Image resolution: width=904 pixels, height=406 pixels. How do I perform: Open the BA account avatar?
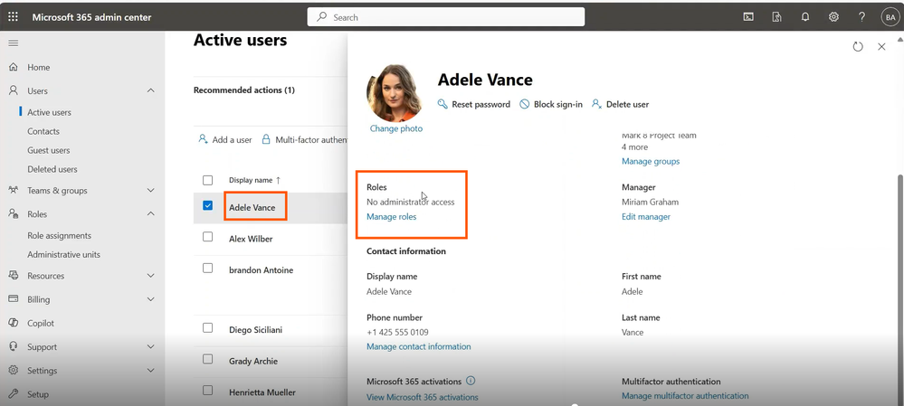(x=890, y=17)
